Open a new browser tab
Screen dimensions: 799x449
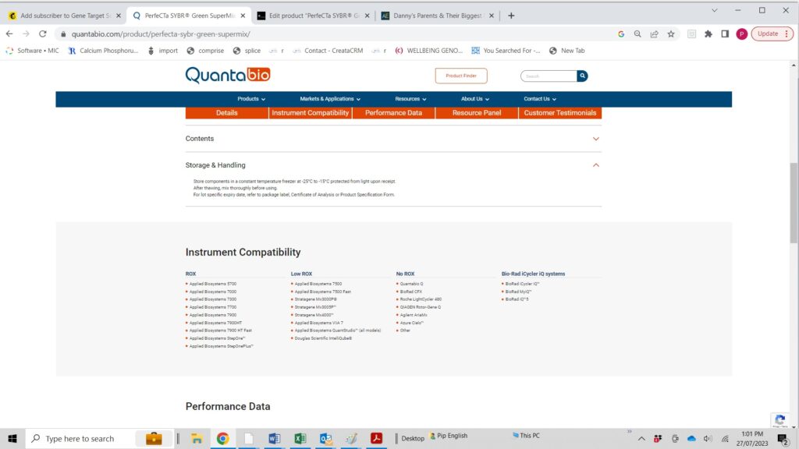[511, 16]
